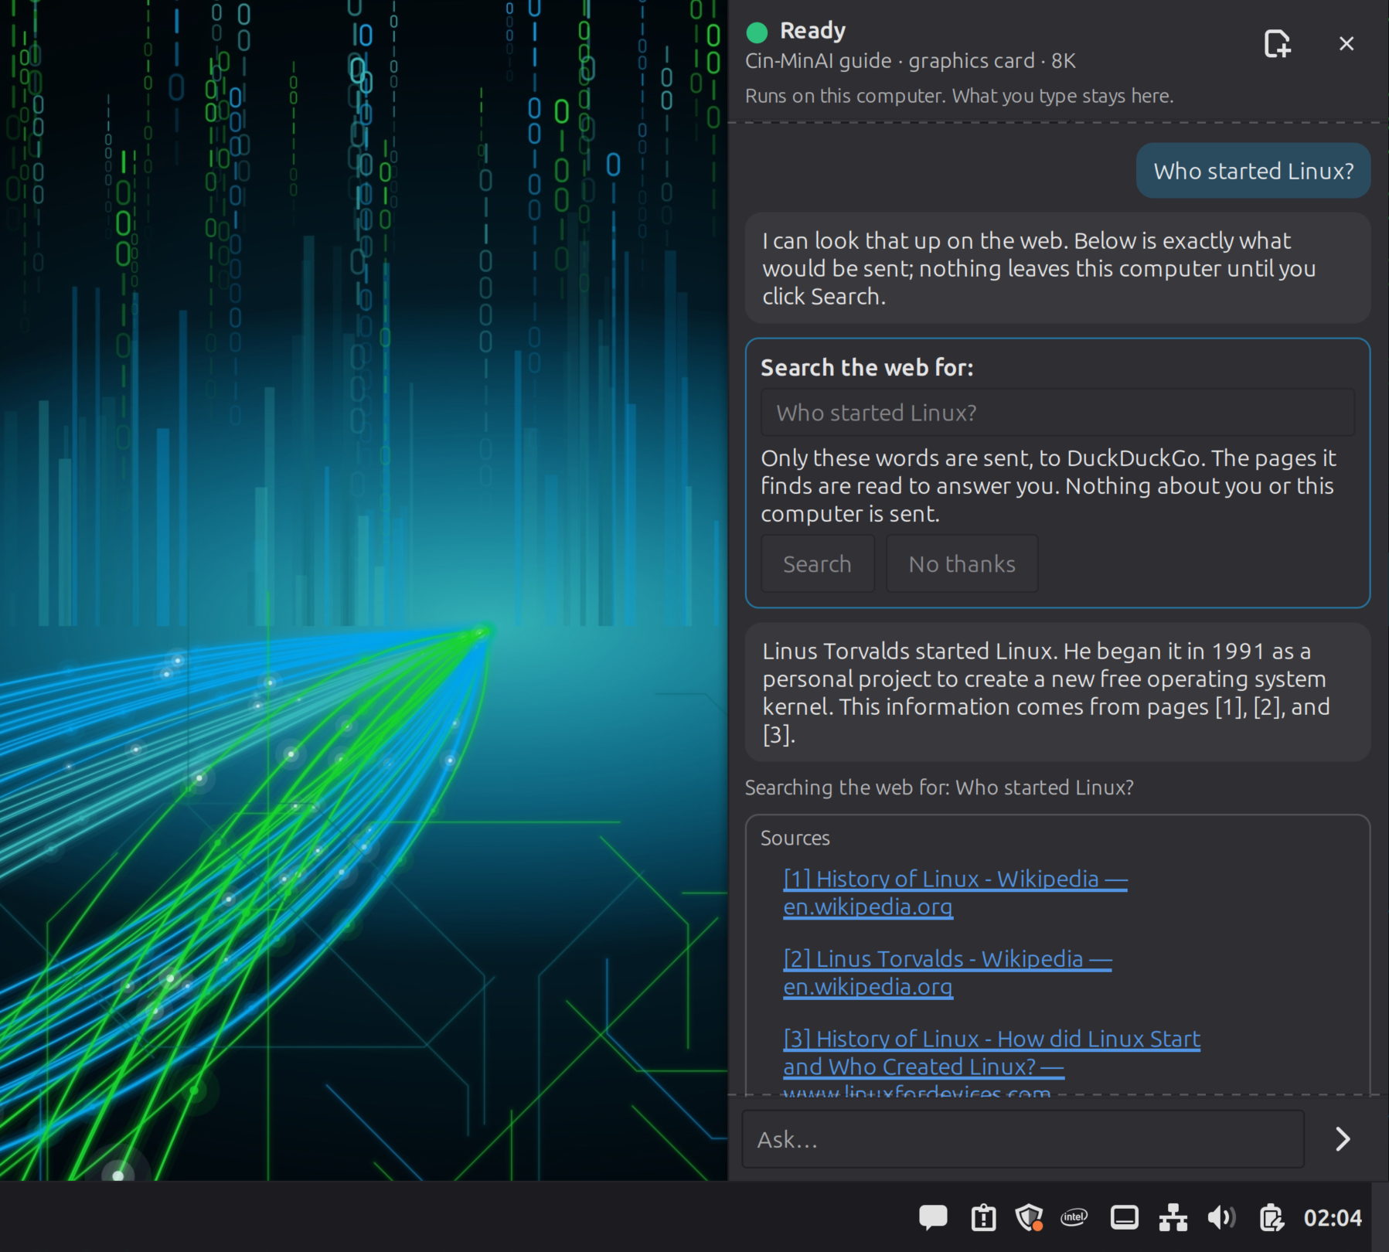This screenshot has width=1389, height=1252.
Task: Focus the Ask… input field
Action: [1023, 1138]
